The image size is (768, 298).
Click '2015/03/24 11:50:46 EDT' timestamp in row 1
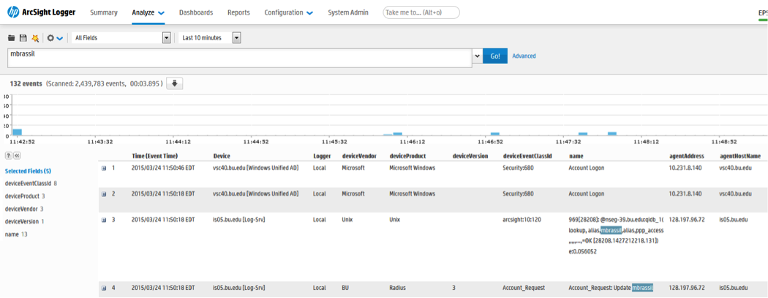click(163, 168)
